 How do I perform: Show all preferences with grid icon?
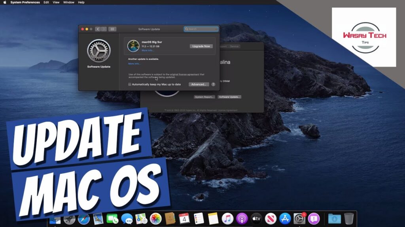pos(112,29)
